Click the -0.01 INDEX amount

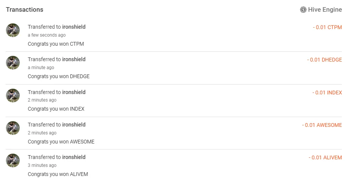327,93
